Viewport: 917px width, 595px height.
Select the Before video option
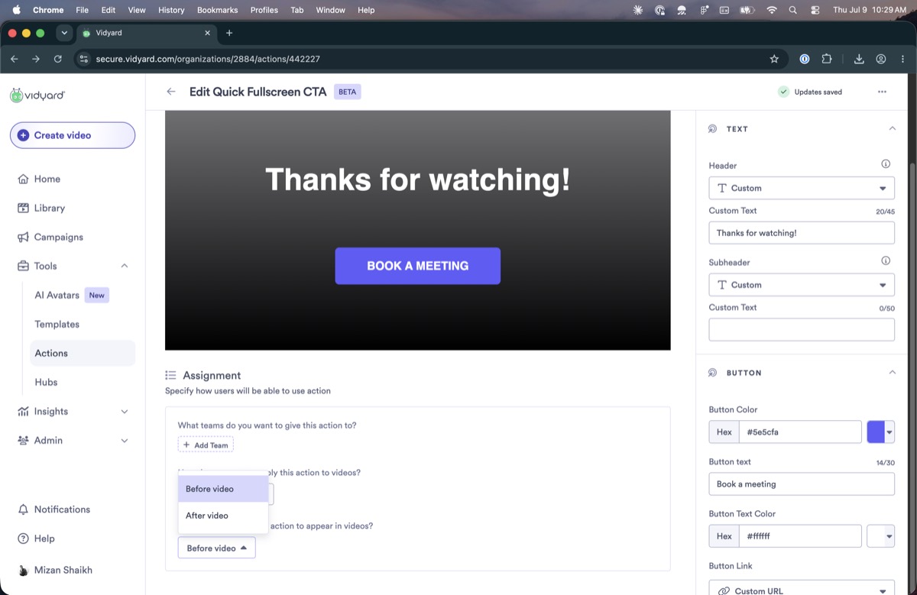tap(223, 489)
